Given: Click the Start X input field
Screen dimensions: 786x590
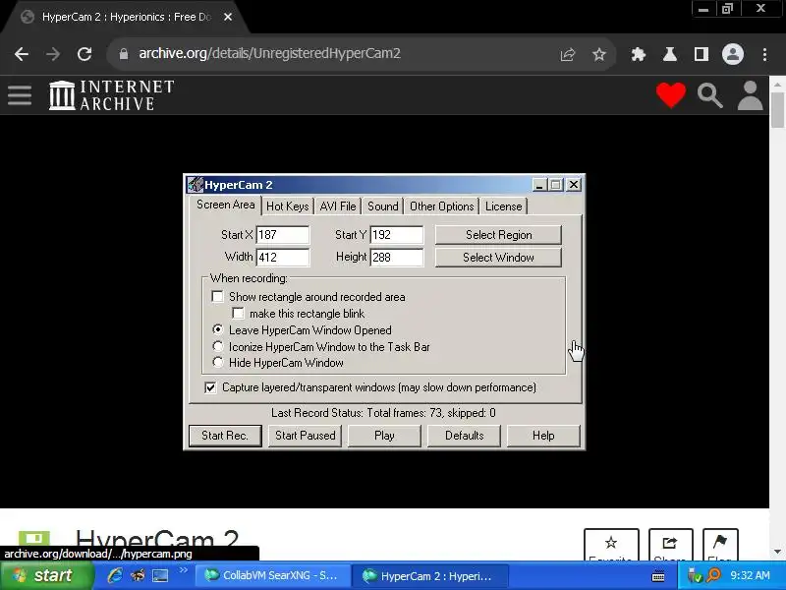Looking at the screenshot, I should (x=283, y=235).
